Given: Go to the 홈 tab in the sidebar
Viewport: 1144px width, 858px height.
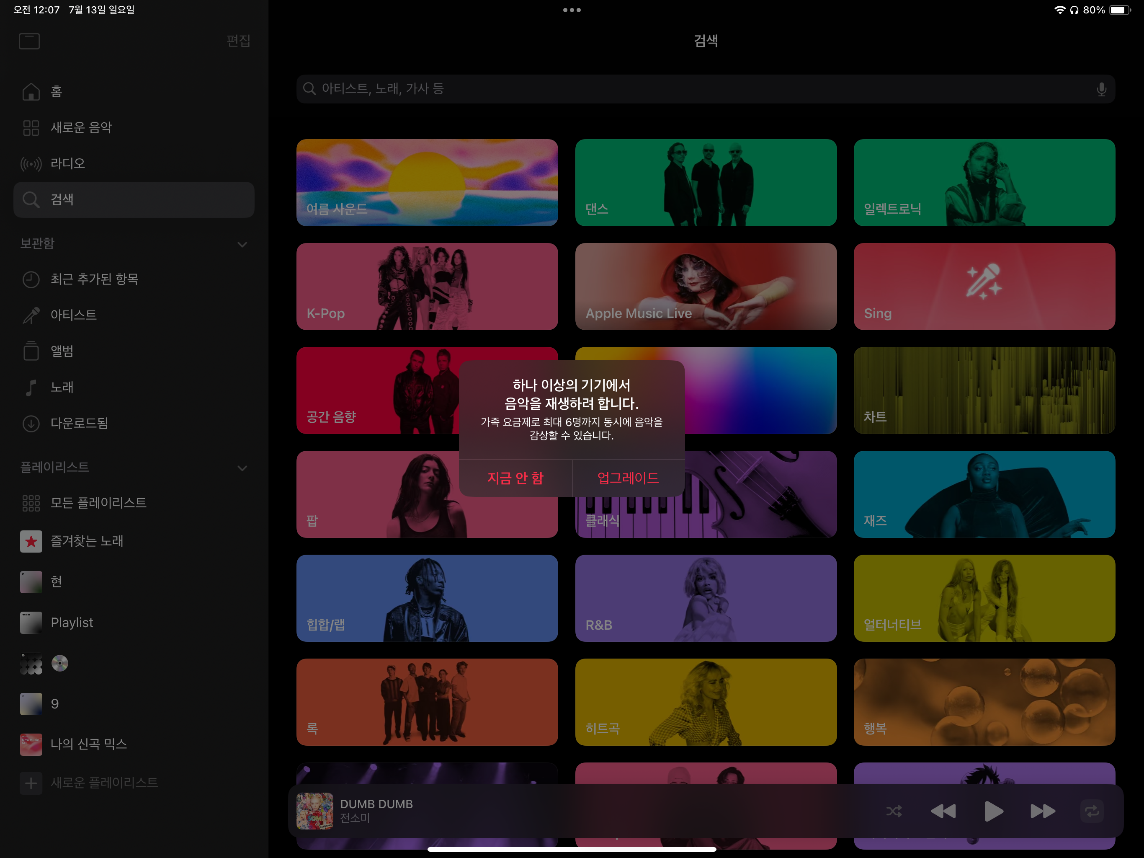Looking at the screenshot, I should click(56, 92).
